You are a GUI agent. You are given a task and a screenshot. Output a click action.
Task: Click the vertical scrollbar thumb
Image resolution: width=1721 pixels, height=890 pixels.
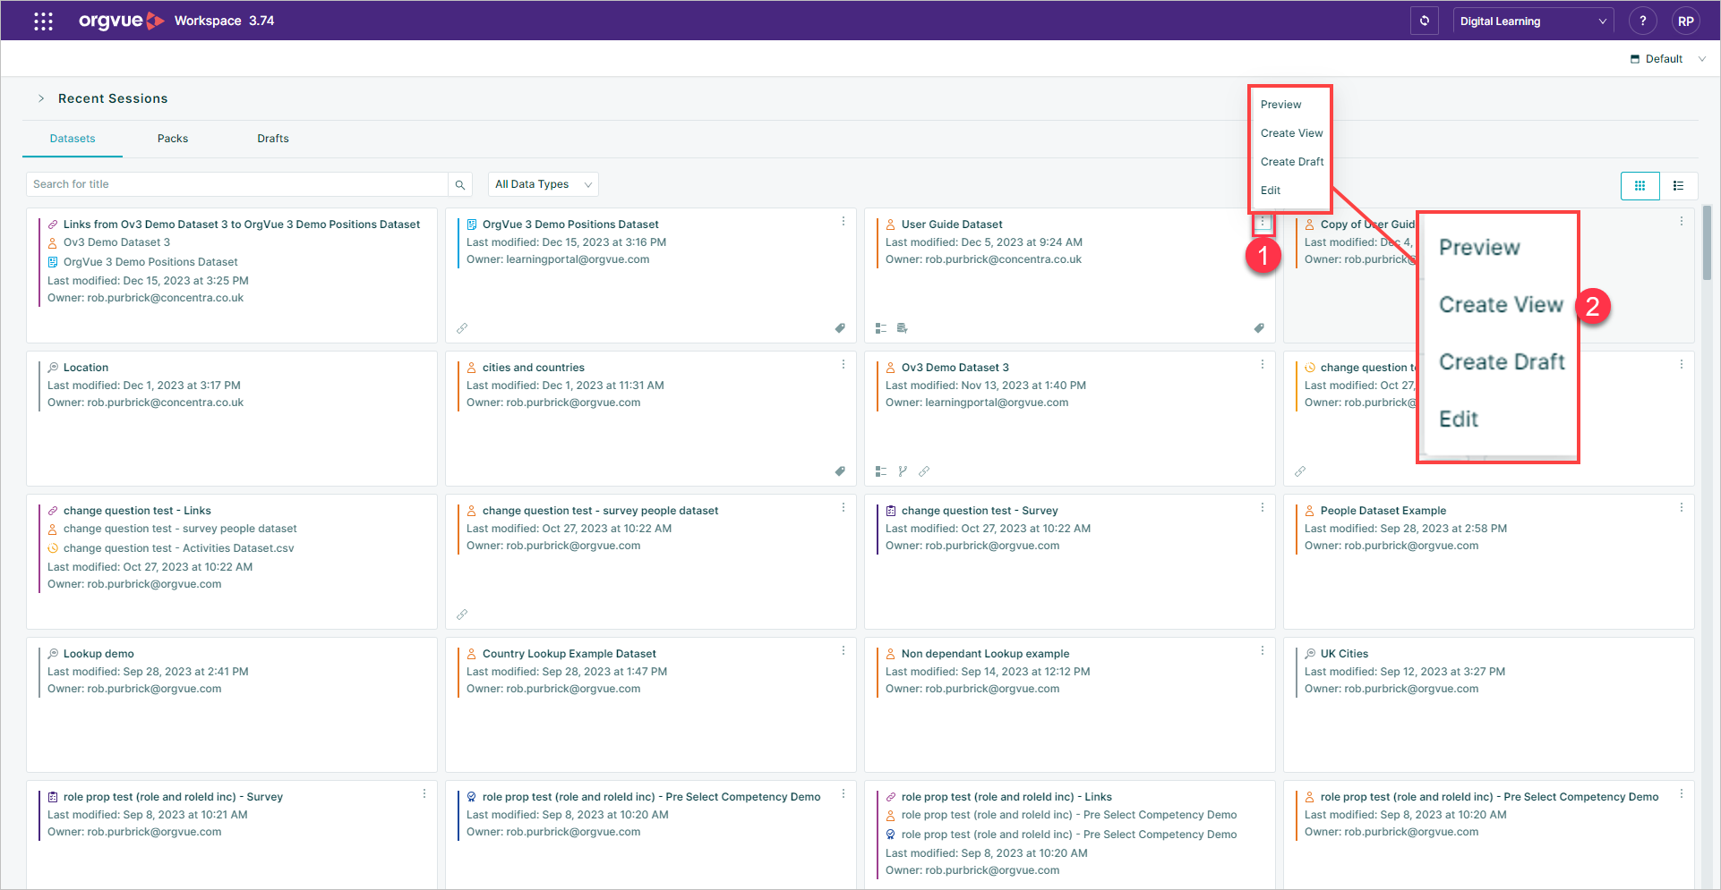click(1707, 243)
